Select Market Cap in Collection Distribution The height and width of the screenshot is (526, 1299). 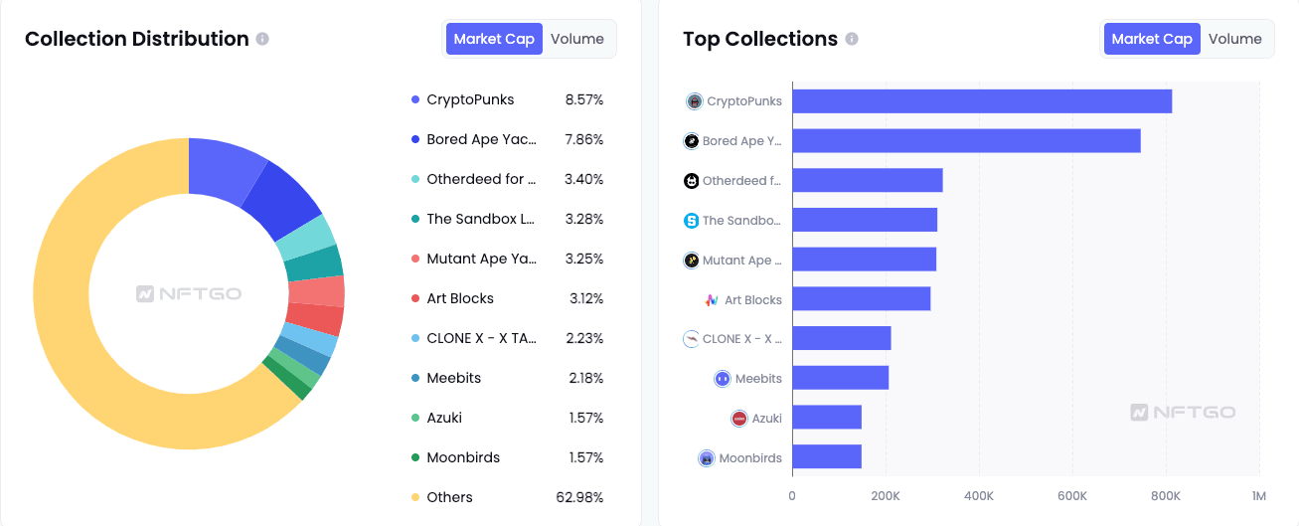(x=494, y=39)
